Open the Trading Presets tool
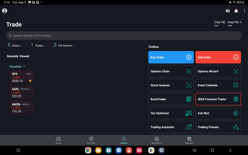This screenshot has height=155, width=248. (x=218, y=127)
